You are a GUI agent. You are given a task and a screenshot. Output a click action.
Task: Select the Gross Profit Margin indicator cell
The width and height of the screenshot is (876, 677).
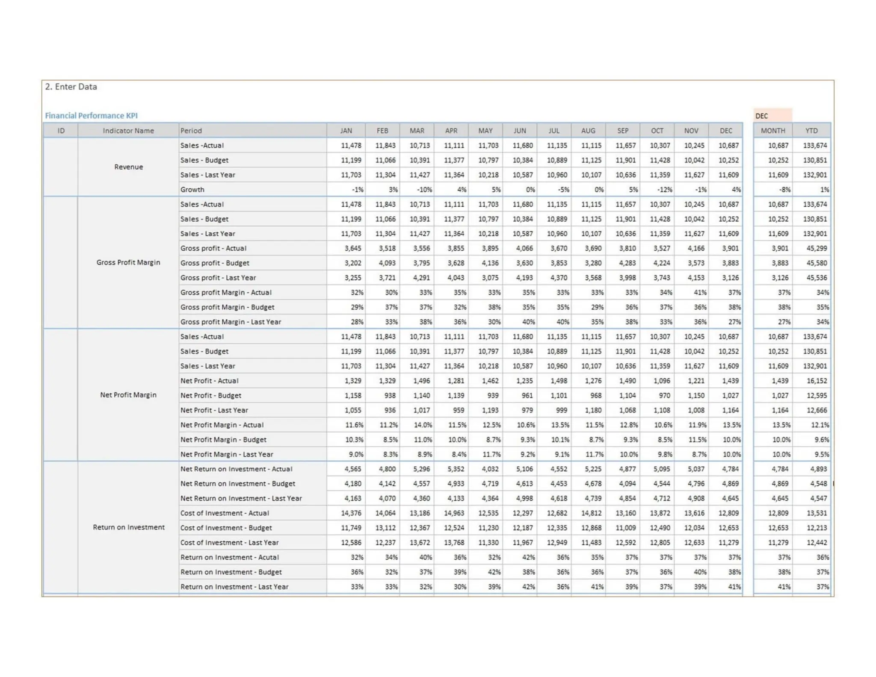[x=128, y=262]
